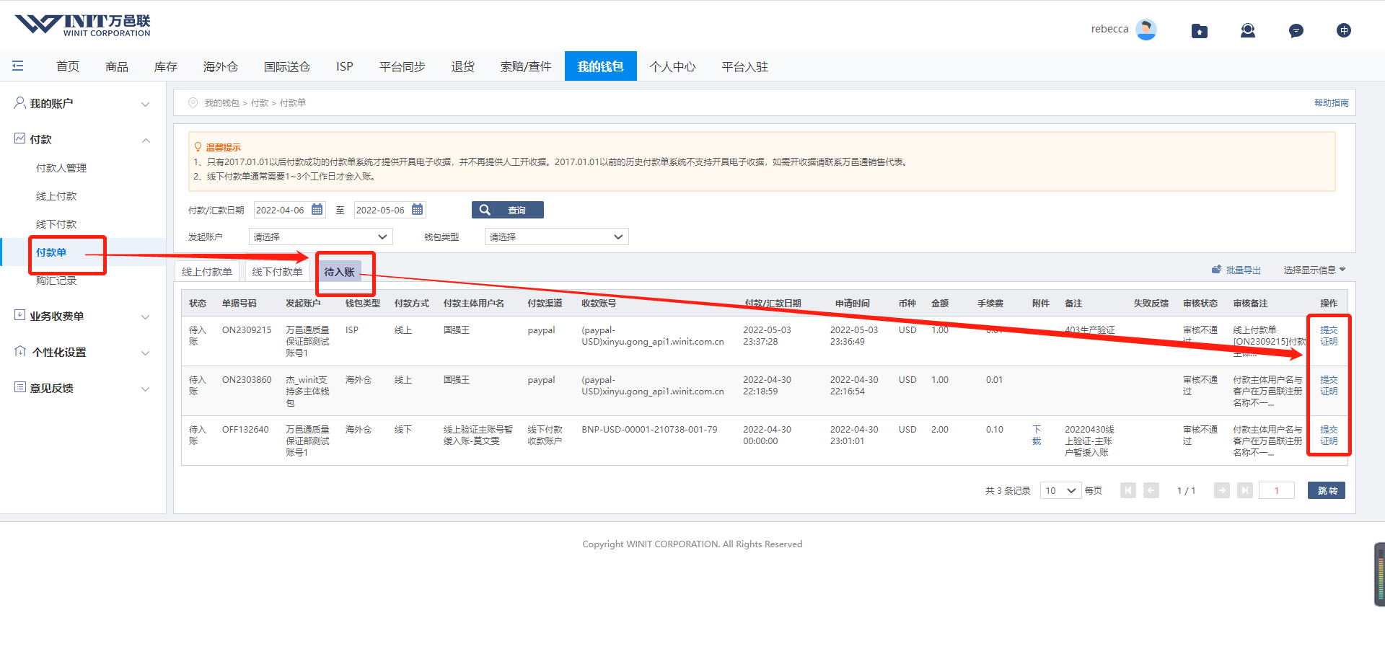Click 提交证明 for order ON2303860
This screenshot has width=1385, height=659.
1329,385
